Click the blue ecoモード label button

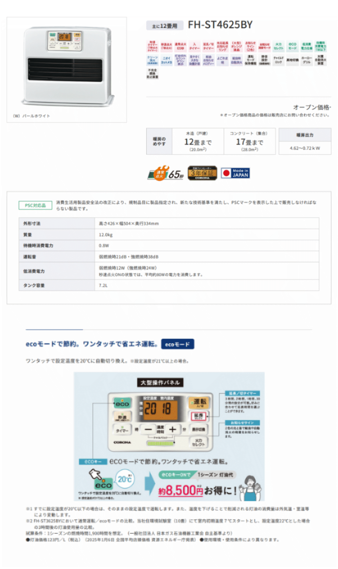point(178,344)
